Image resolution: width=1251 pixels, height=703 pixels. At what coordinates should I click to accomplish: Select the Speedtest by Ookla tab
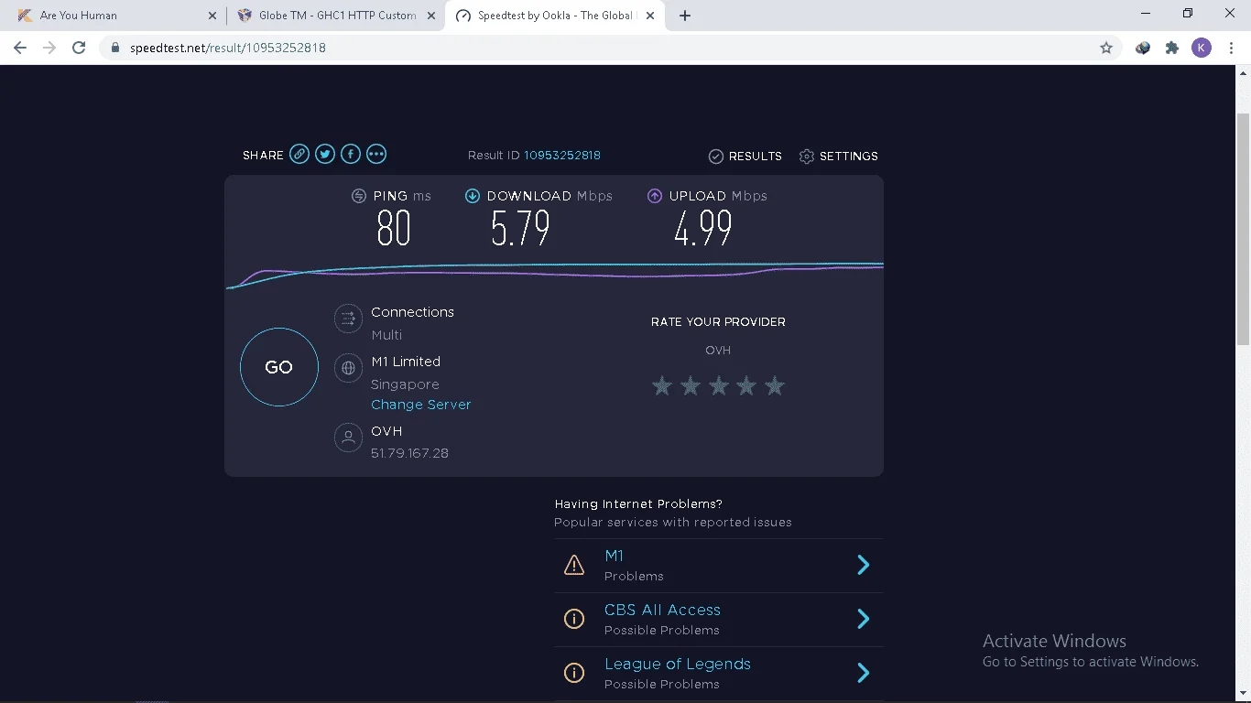coord(556,16)
